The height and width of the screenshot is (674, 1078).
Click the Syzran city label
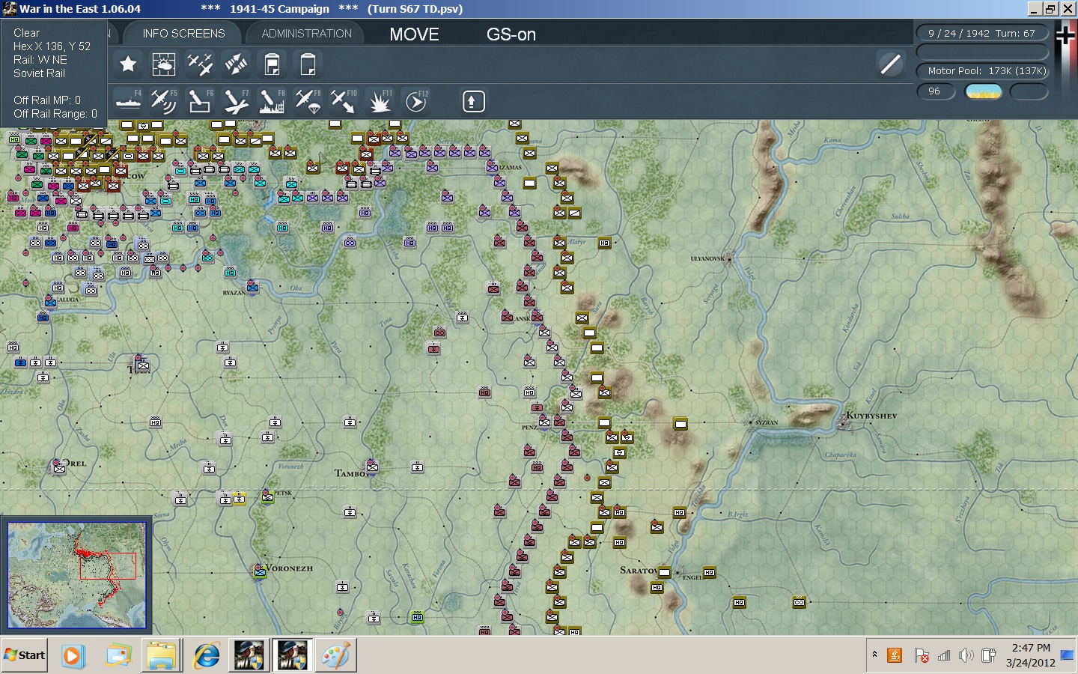pos(767,422)
